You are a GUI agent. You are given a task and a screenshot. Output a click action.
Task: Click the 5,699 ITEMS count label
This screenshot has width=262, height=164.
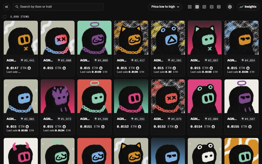click(x=20, y=17)
